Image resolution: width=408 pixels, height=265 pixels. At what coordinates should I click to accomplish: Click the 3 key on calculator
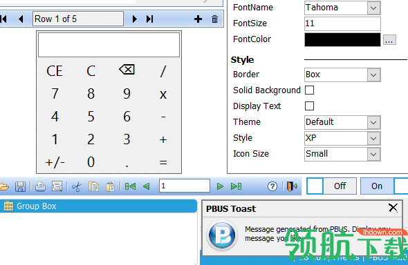127,139
